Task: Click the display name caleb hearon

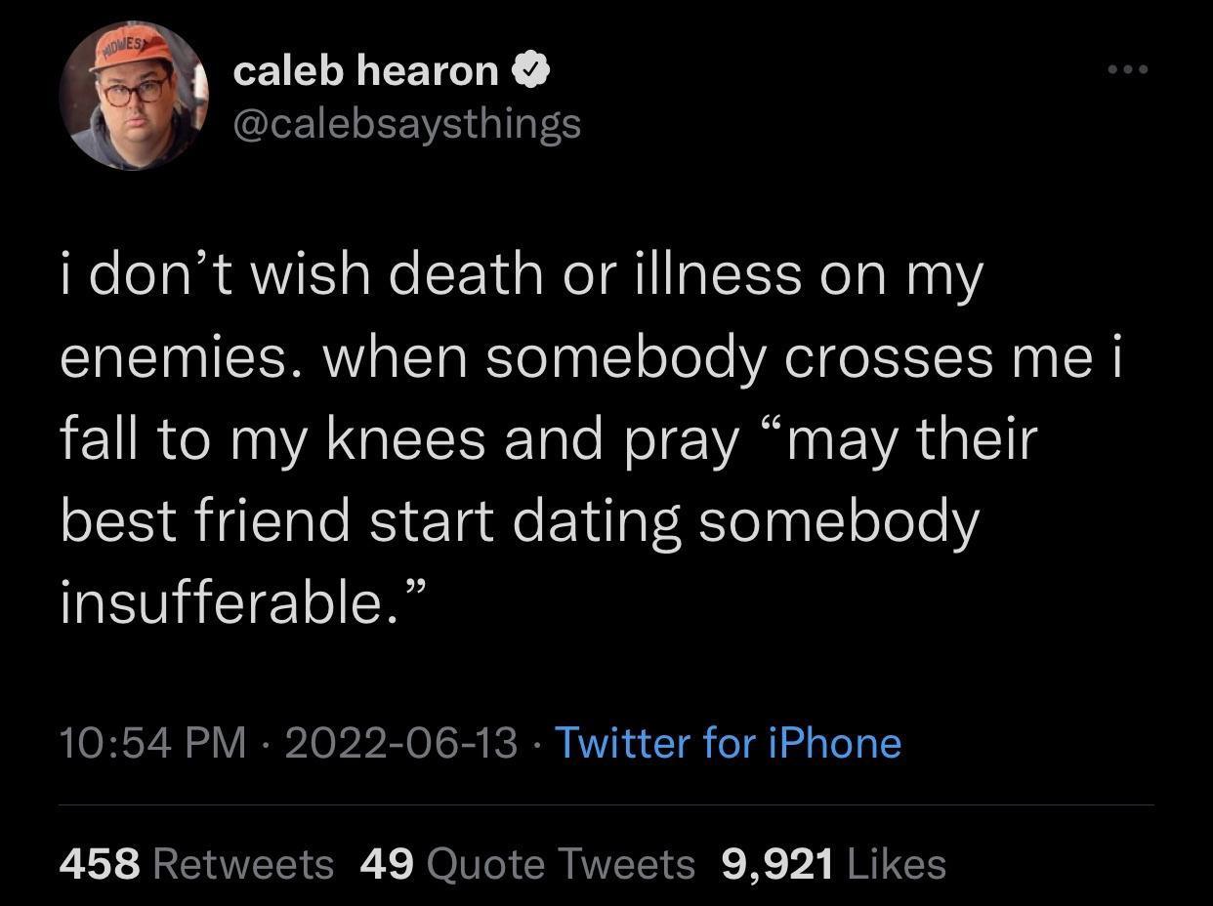Action: (365, 70)
